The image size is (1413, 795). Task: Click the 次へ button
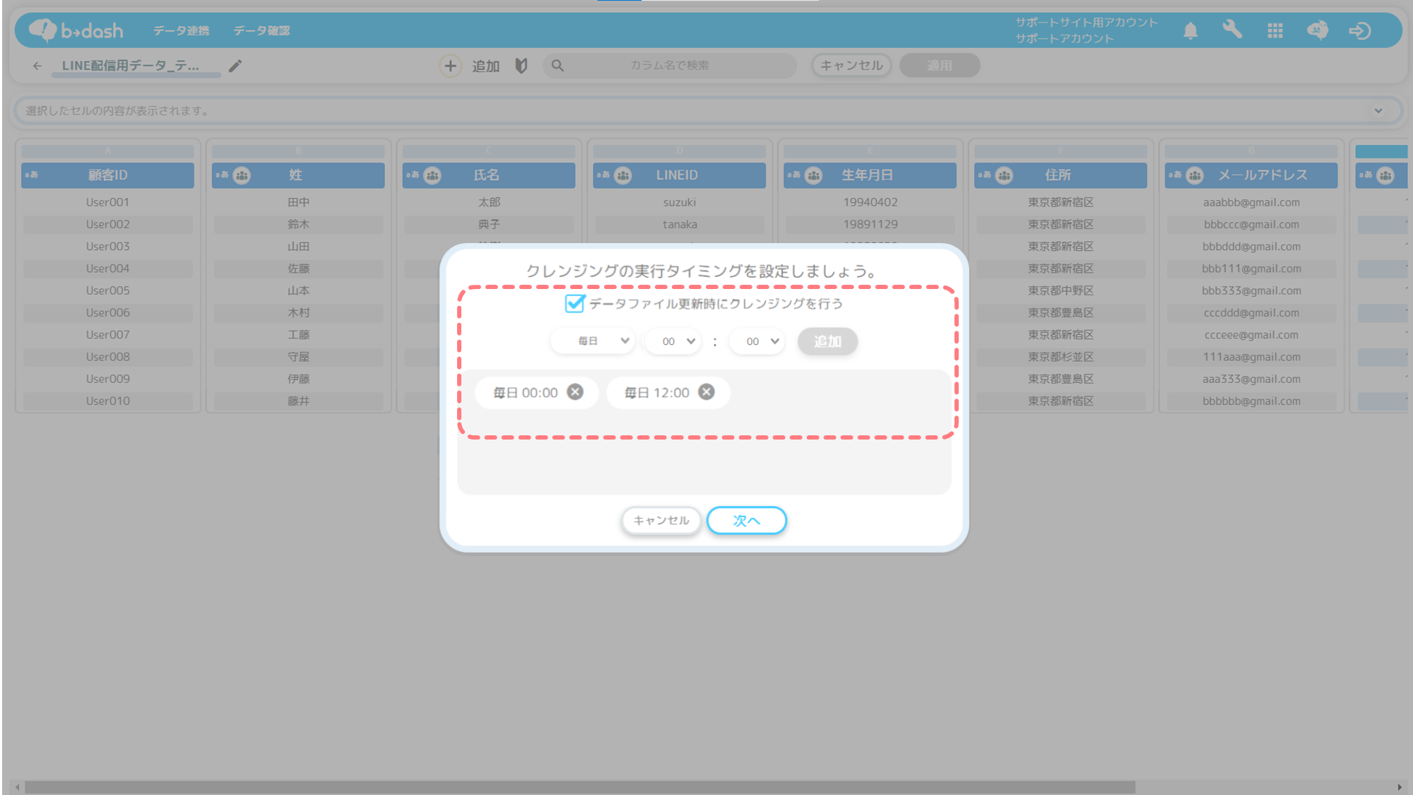click(x=746, y=521)
